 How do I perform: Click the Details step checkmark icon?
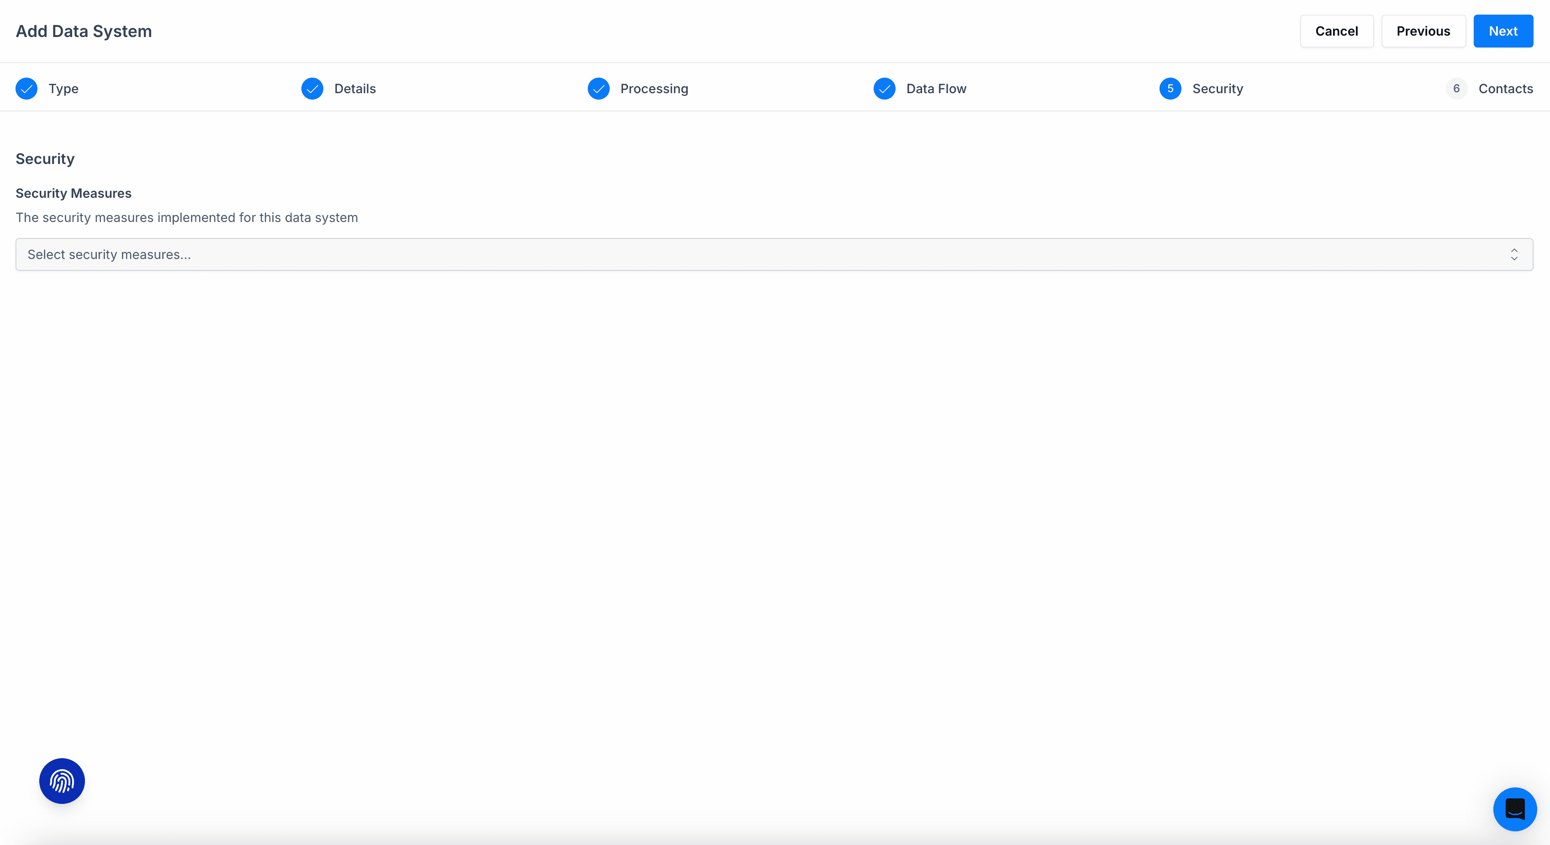[x=312, y=89]
